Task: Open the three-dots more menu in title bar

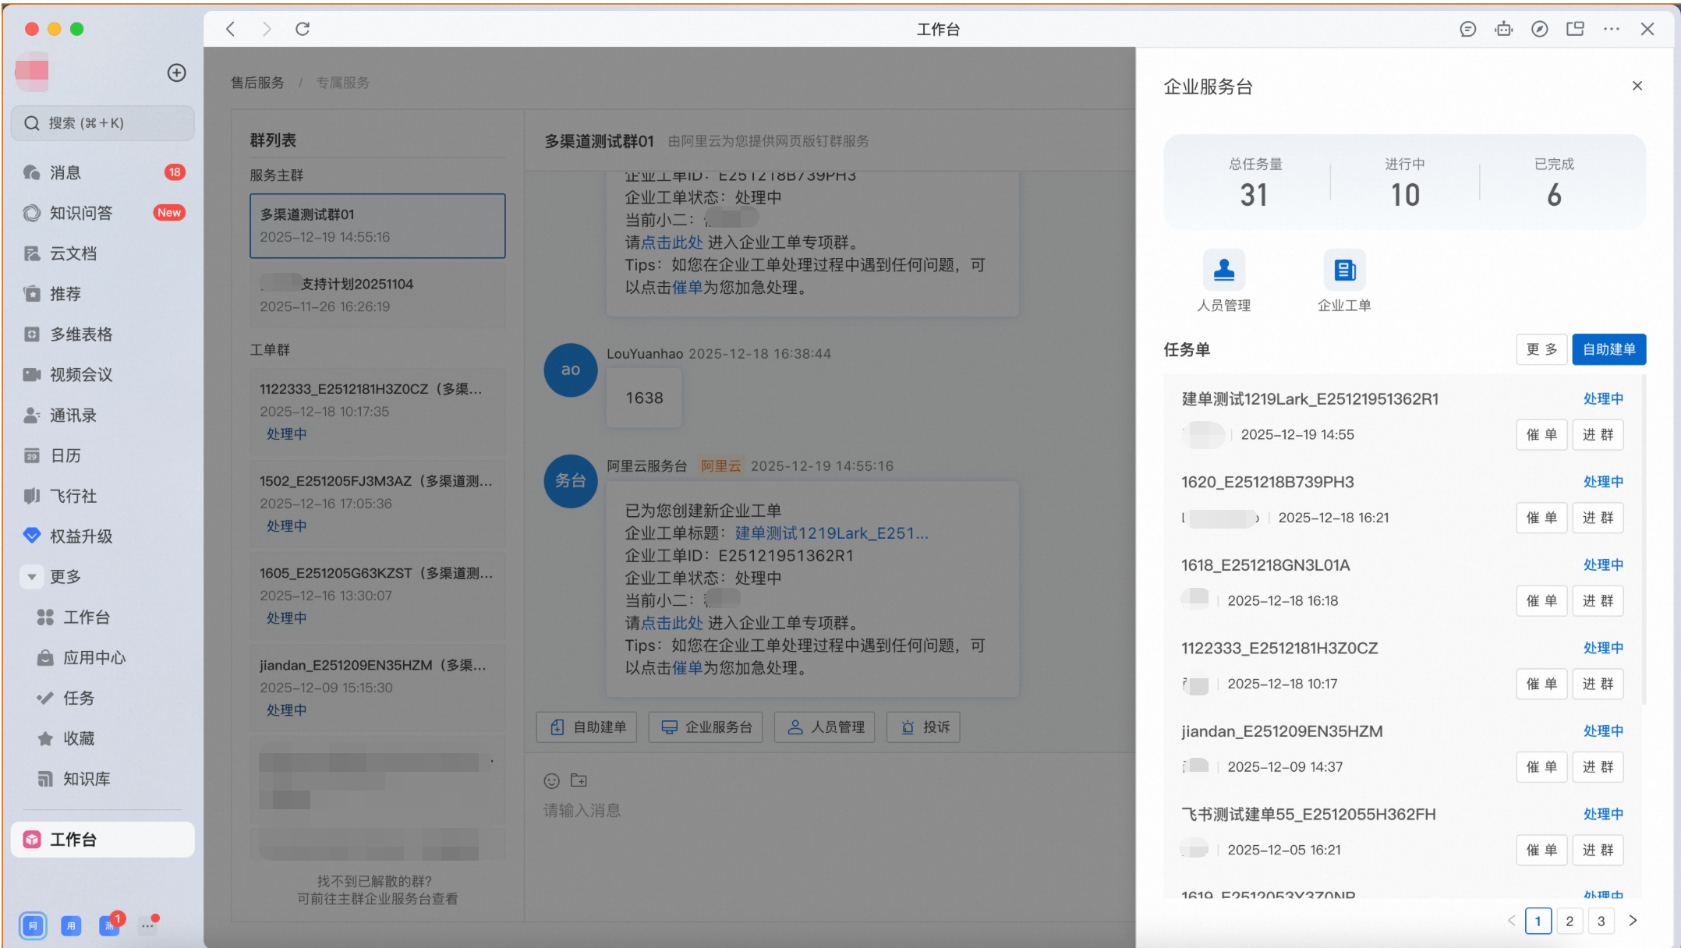Action: 1611,29
